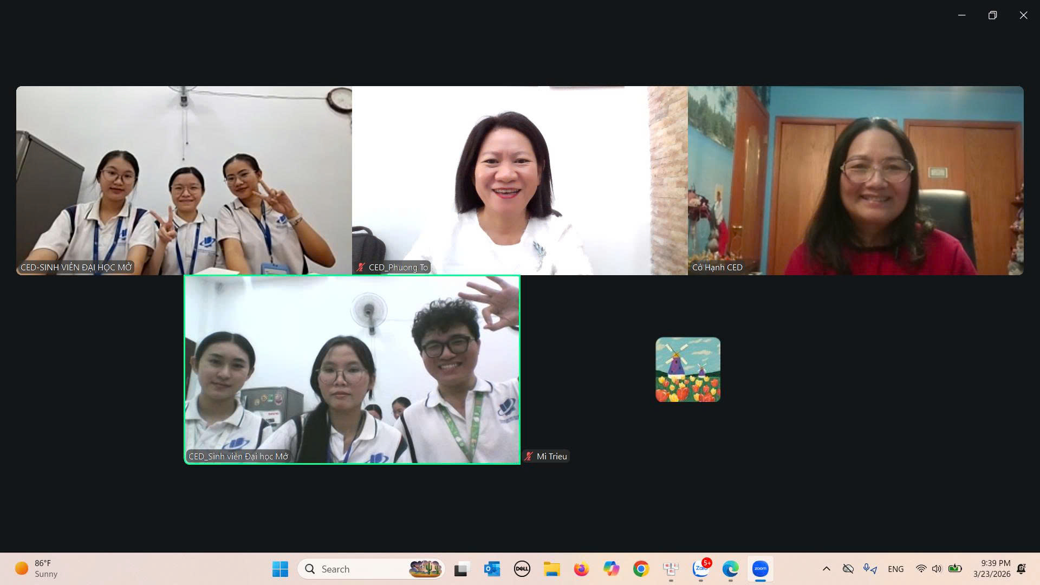
Task: Switch ENG input language indicator
Action: click(x=895, y=569)
